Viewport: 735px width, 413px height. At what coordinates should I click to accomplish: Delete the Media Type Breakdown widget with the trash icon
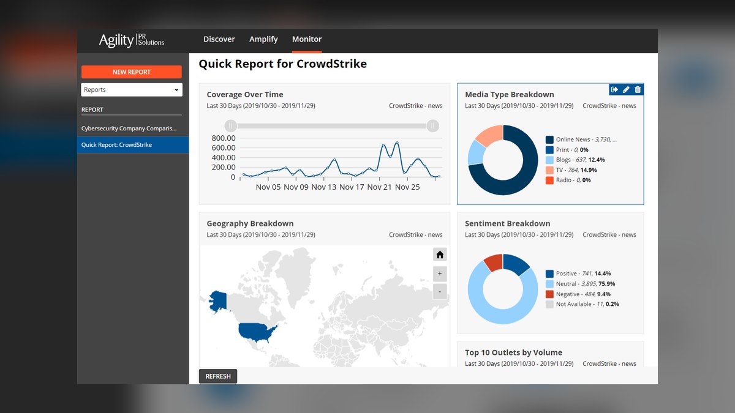638,90
